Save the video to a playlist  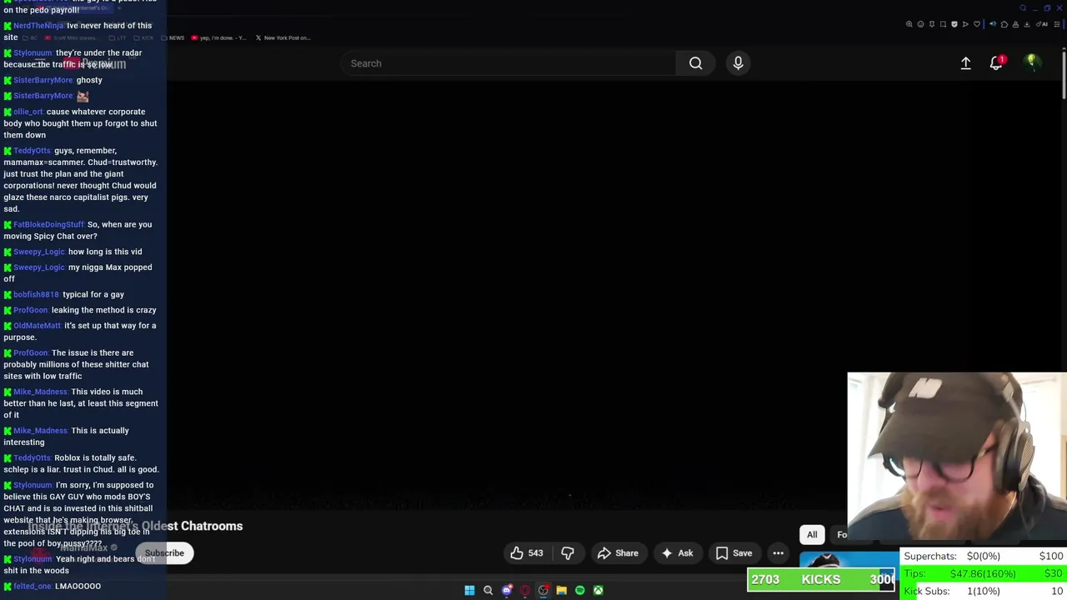[734, 553]
